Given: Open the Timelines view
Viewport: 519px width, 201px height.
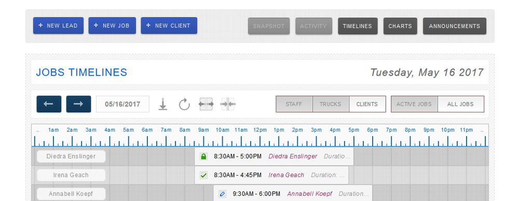Looking at the screenshot, I should [x=358, y=26].
